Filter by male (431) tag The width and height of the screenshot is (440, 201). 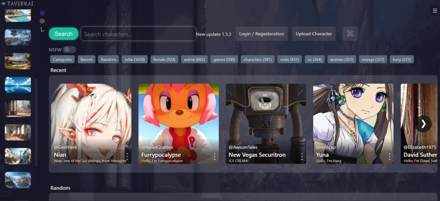tap(290, 59)
